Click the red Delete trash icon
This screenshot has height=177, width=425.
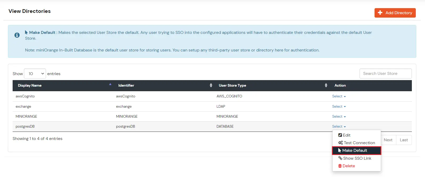tap(340, 166)
